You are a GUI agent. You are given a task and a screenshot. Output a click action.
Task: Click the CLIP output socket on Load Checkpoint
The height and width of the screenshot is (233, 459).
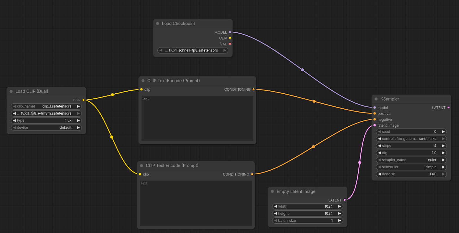pos(230,38)
